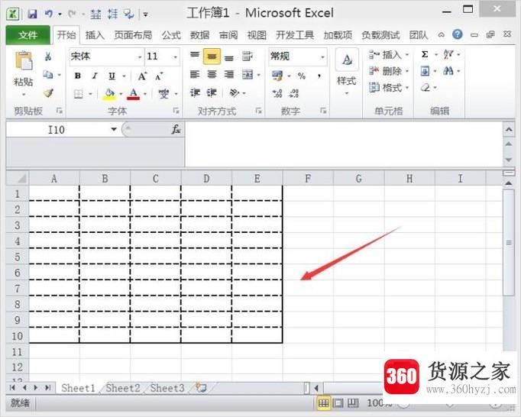Click the Save icon in quick access toolbar
The image size is (521, 417).
click(32, 14)
